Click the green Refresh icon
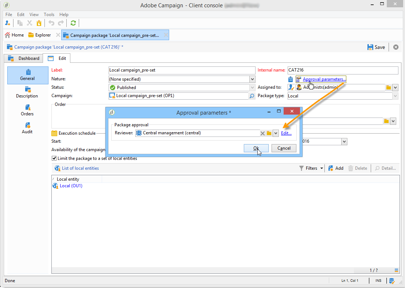 (x=73, y=23)
